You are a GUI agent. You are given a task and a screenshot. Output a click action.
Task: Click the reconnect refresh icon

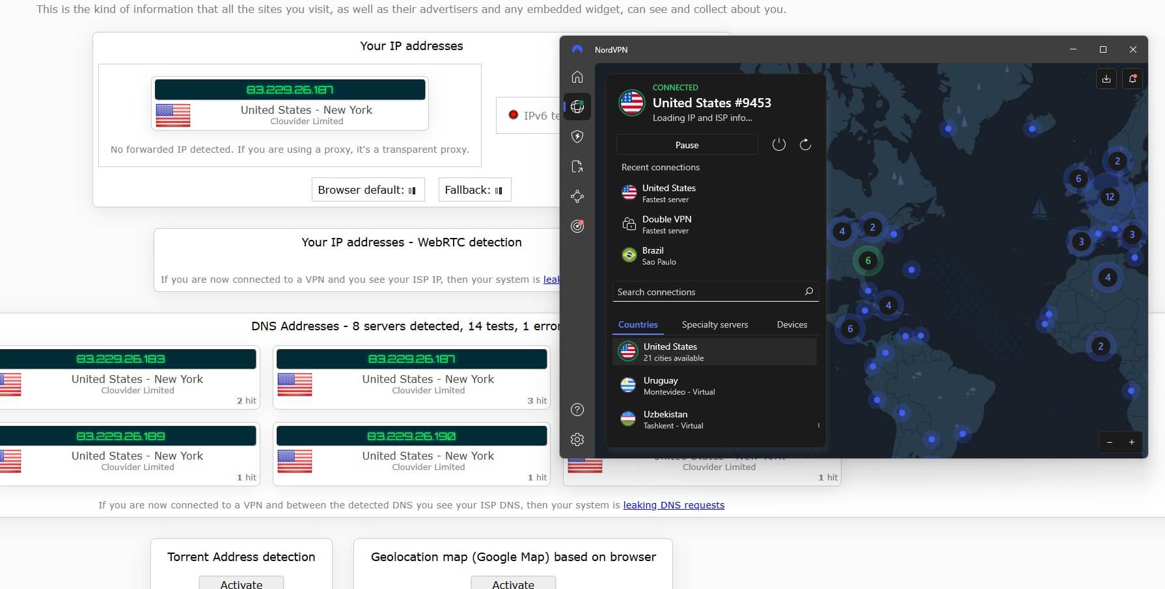[805, 145]
